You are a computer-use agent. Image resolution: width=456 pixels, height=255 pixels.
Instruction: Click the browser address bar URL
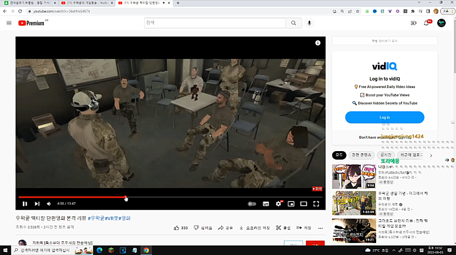click(x=62, y=11)
